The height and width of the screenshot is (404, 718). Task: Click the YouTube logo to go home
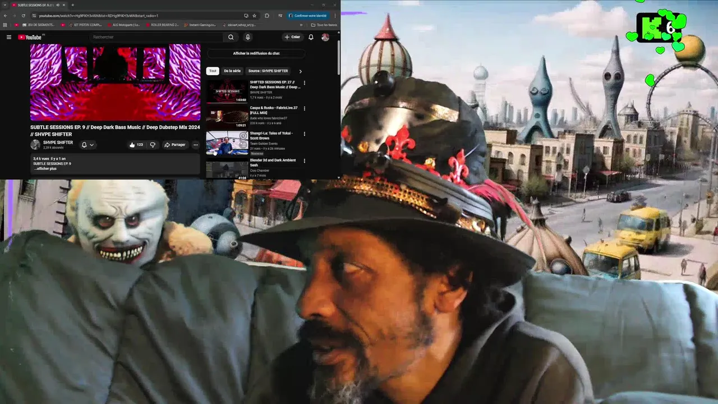pos(30,37)
